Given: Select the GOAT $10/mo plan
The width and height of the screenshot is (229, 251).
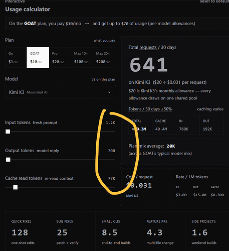Looking at the screenshot, I should pyautogui.click(x=38, y=57).
